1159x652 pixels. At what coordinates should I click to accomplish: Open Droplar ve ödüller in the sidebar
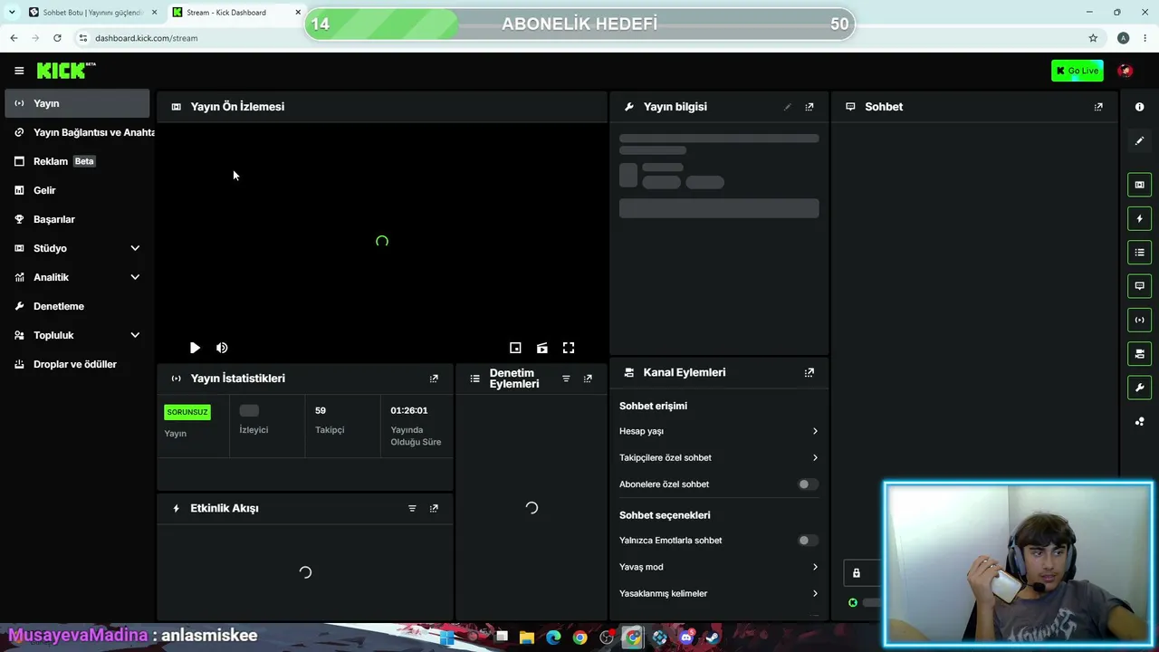click(77, 364)
